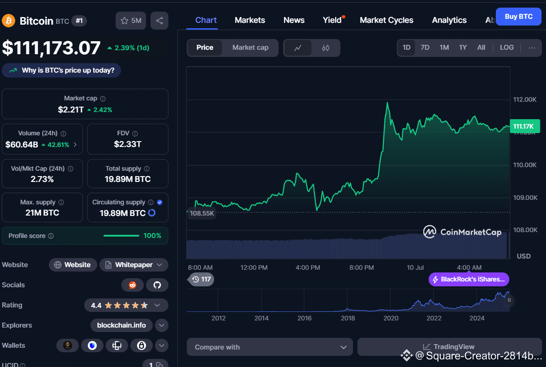Select the 1Y time range

tap(463, 47)
